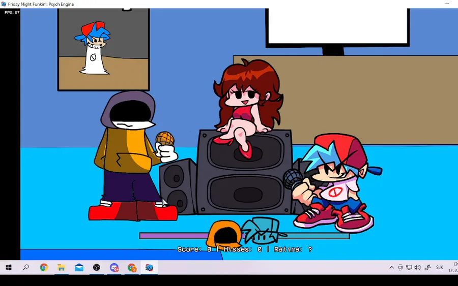Open the network status tray icon

tap(409, 267)
